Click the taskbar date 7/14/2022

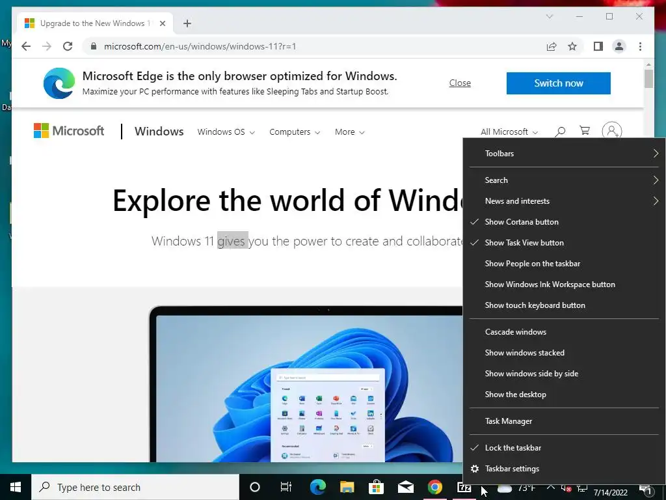click(610, 492)
